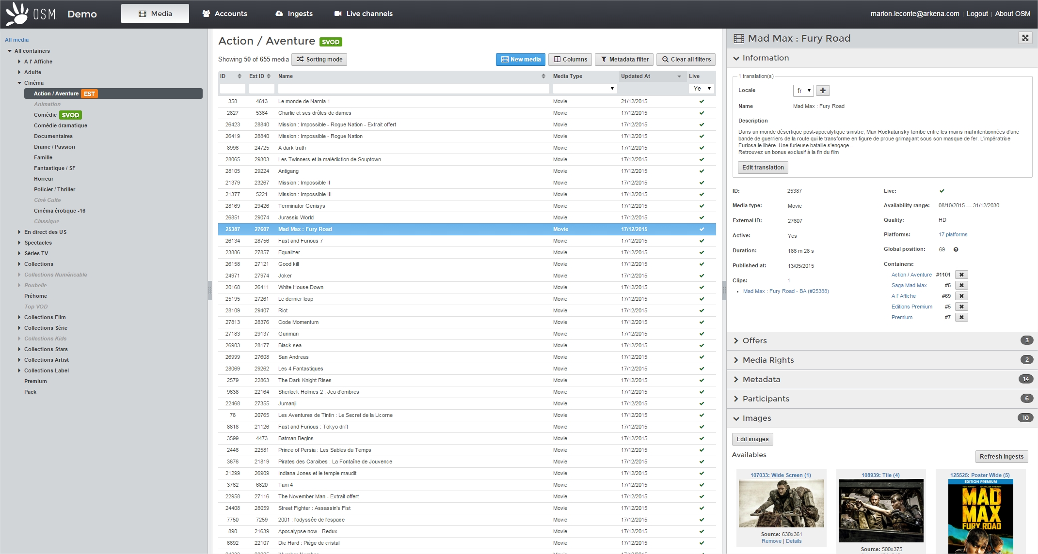
Task: Click sort arrows on ID column
Action: tap(239, 76)
